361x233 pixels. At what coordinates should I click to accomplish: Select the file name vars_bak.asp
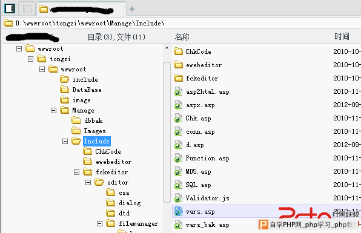click(207, 225)
